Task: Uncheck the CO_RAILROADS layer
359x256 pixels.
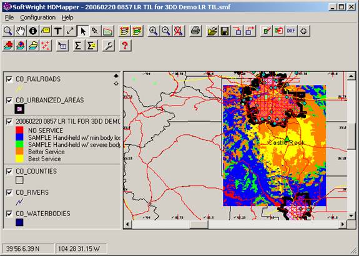Action: [x=9, y=79]
